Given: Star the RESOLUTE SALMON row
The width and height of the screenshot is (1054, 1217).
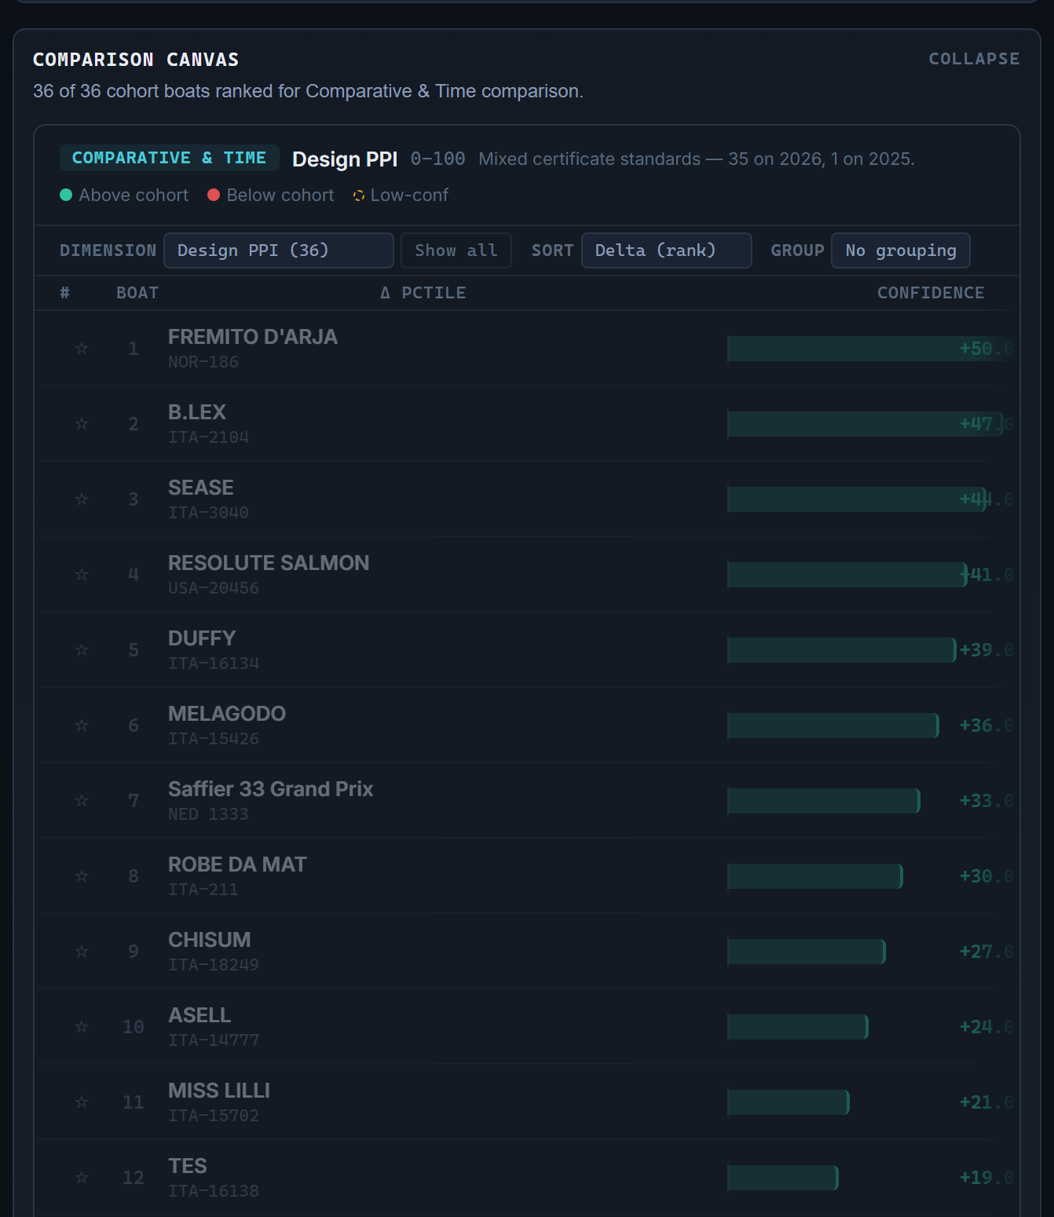Looking at the screenshot, I should (x=82, y=574).
